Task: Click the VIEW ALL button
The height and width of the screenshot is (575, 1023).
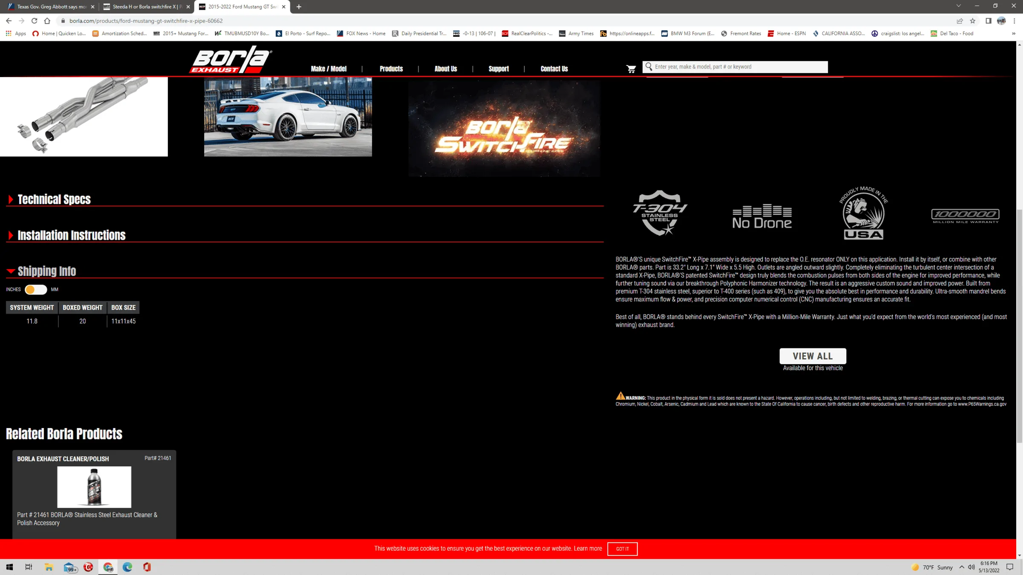Action: coord(812,356)
